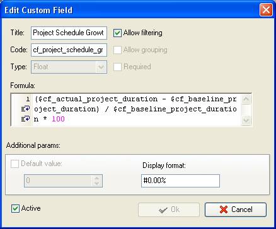The image size is (276, 229).
Task: Toggle the Required checkbox
Action: click(x=117, y=67)
